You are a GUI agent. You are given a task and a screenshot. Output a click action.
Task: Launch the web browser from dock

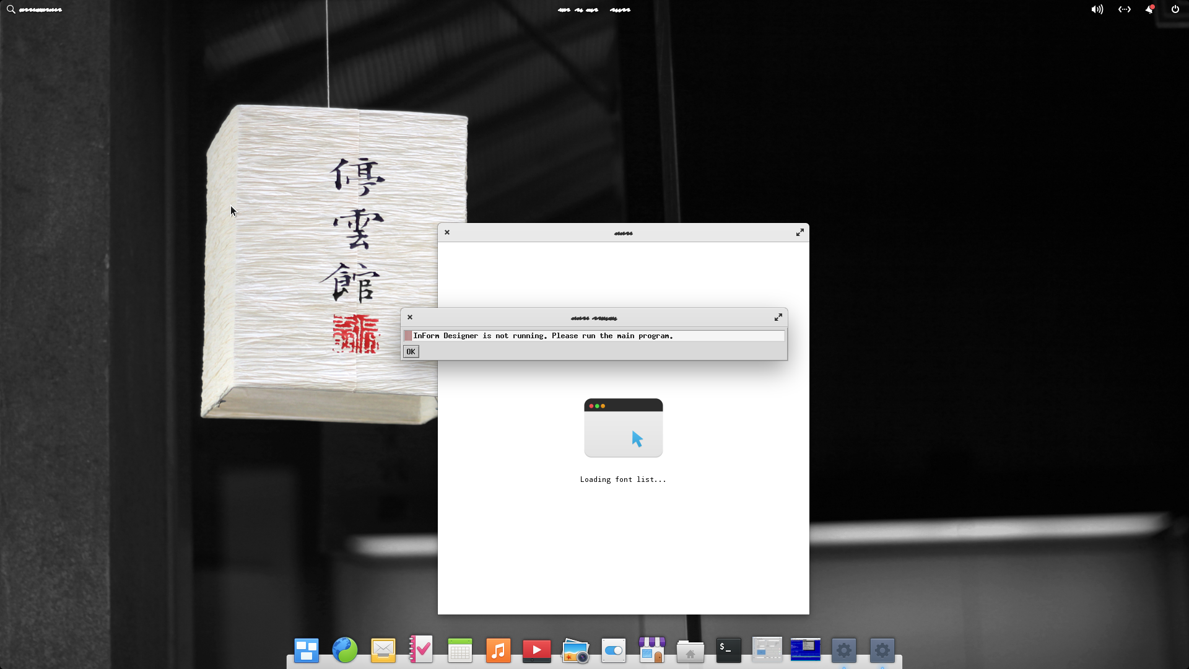(345, 650)
